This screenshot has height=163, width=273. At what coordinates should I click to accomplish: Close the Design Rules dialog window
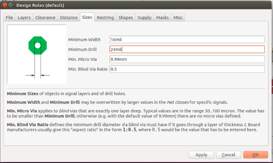4,5
